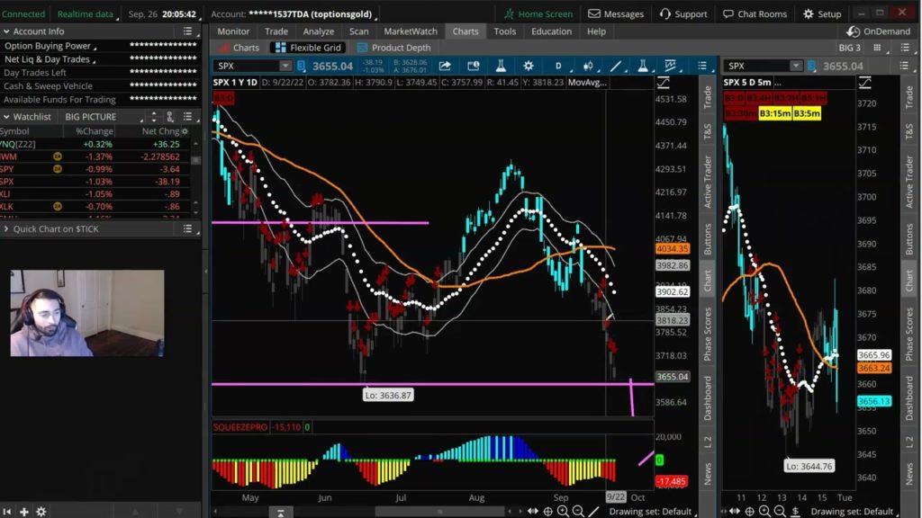
Task: Expand the right chart SPX symbol dropdown
Action: (x=796, y=66)
